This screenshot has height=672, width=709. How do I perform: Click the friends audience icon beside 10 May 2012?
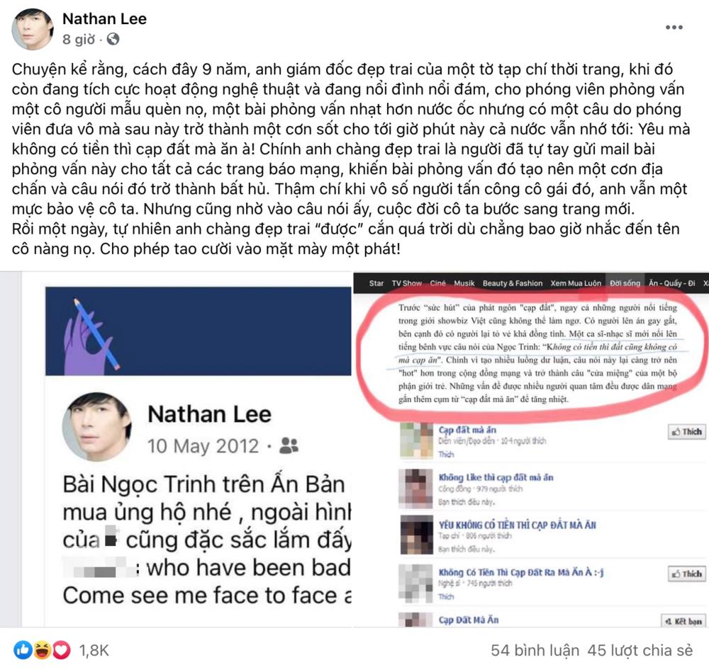289,445
